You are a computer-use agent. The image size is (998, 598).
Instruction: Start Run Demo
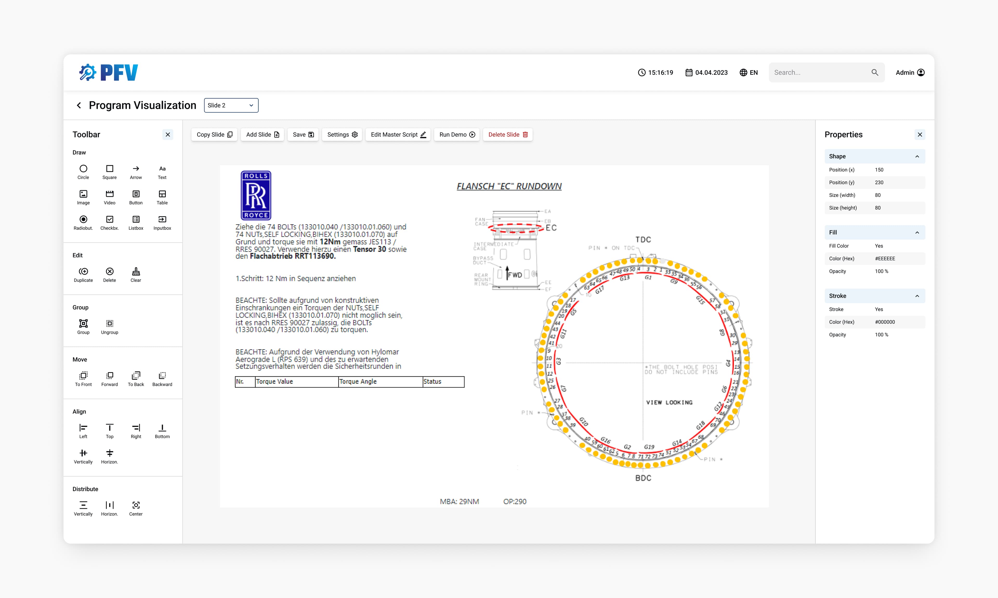tap(457, 135)
